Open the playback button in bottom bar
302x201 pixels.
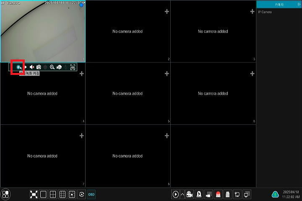pos(175,194)
